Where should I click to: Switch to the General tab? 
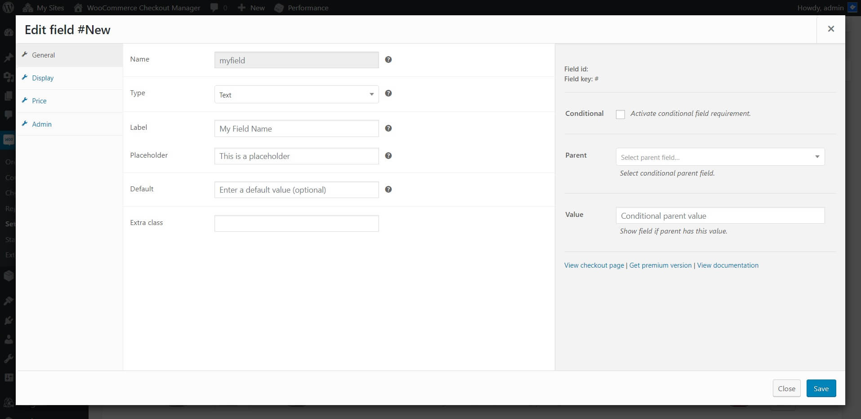pos(69,55)
